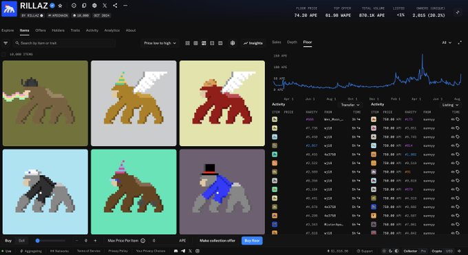Open the BY RILLAZ creator badge
The image size is (468, 255).
coord(32,16)
